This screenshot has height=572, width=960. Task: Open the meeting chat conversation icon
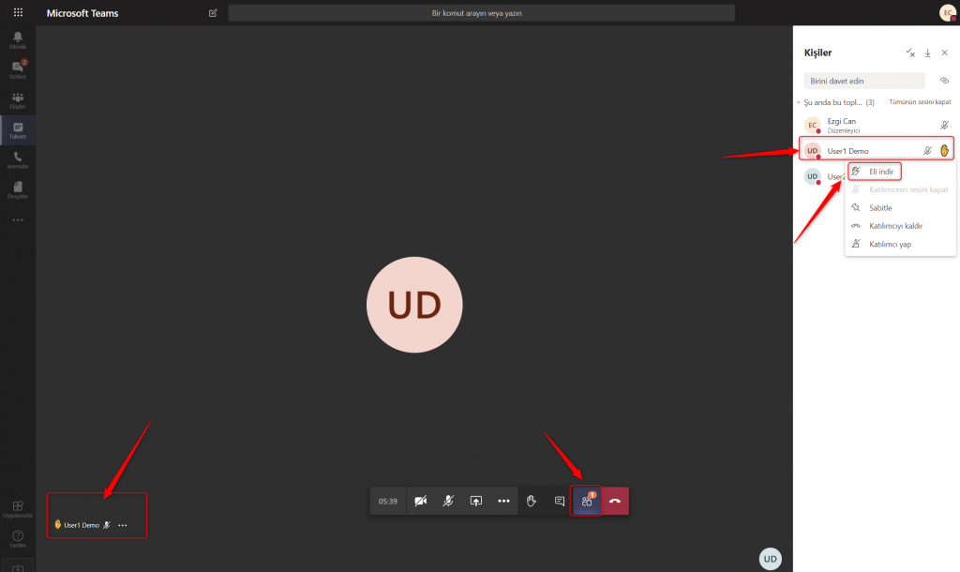coord(559,501)
